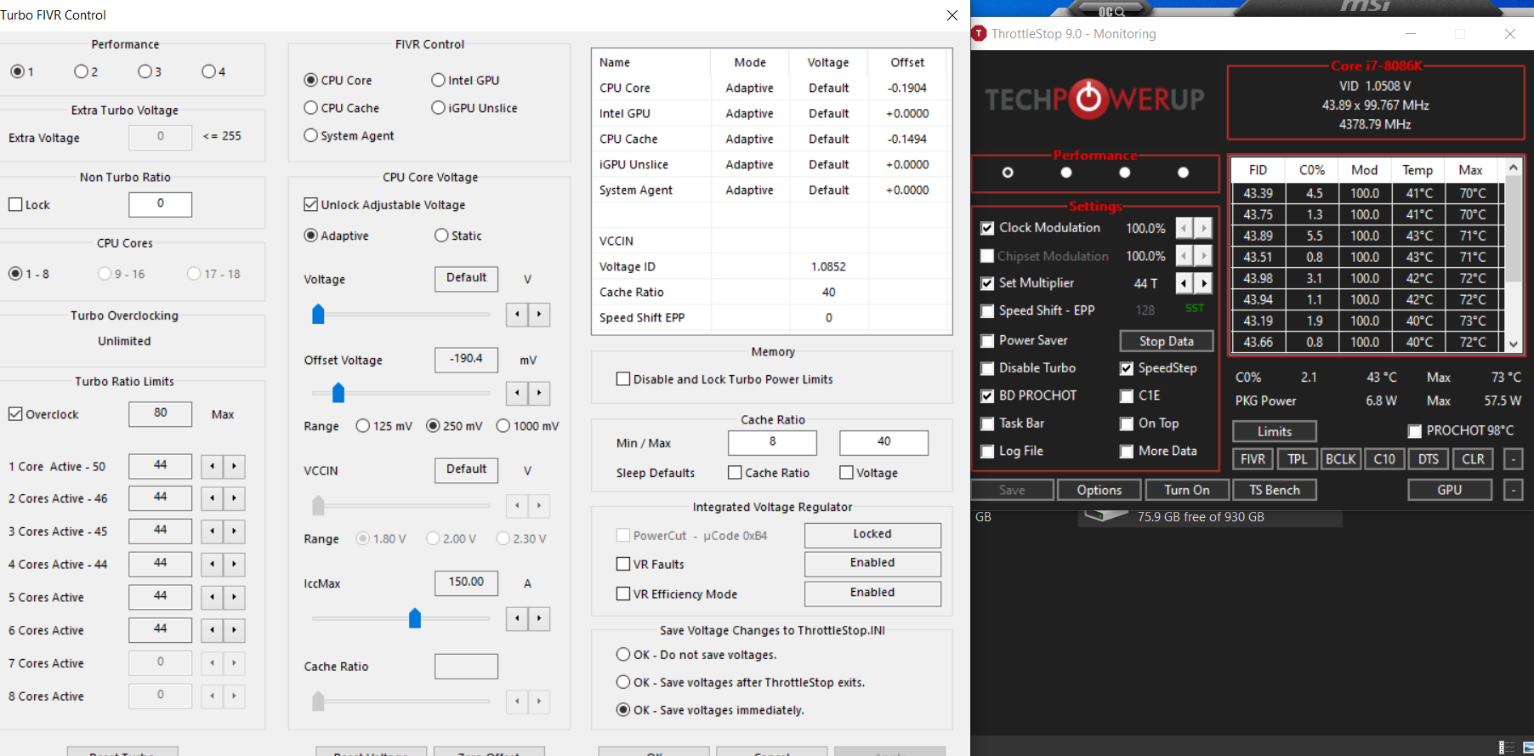The height and width of the screenshot is (756, 1534).
Task: Select second ThrottleStop Performance profile dot
Action: (1066, 173)
